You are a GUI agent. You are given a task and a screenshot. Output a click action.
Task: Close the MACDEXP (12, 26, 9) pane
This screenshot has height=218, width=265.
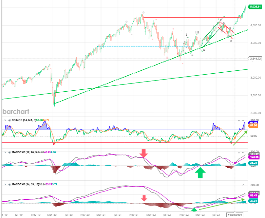click(5, 152)
